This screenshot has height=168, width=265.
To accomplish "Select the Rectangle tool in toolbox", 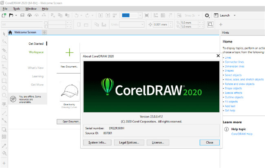I will [4, 81].
